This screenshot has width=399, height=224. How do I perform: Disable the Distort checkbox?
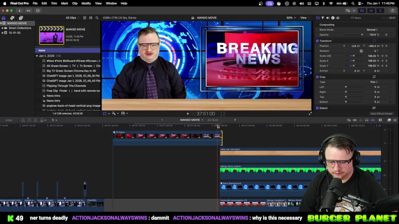(x=317, y=108)
